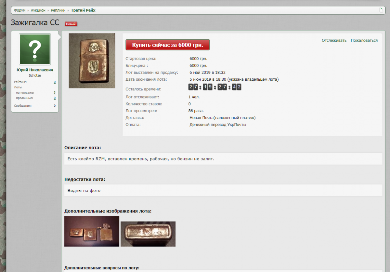Image resolution: width=390 pixels, height=272 pixels.
Task: Click the lot title Зажигалка СС
Action: click(35, 23)
